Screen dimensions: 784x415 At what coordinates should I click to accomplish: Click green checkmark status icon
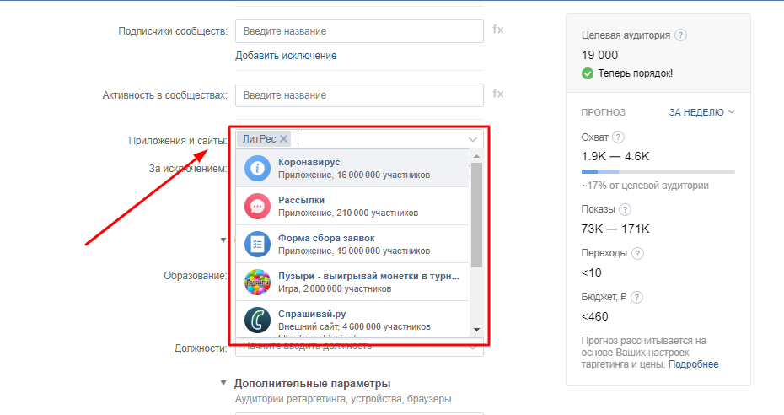pos(588,73)
